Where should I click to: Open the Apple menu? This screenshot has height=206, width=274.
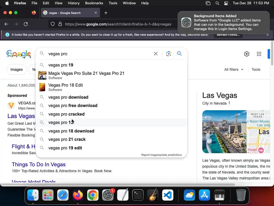coord(7,3)
